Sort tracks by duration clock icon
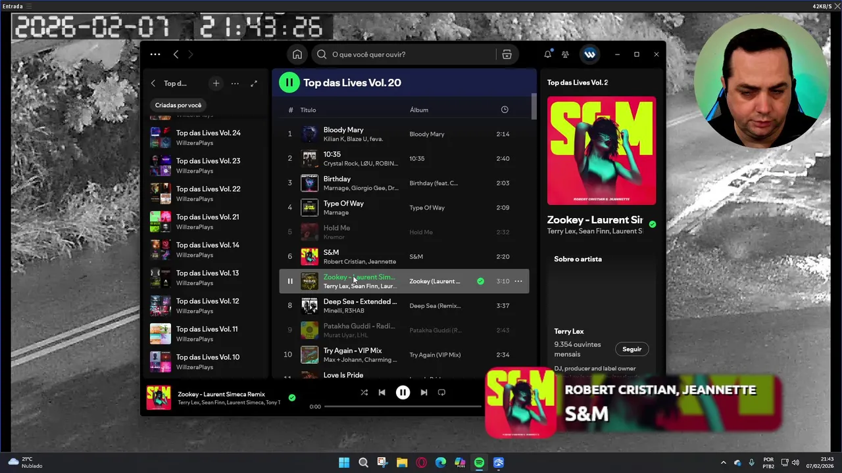 coord(505,110)
